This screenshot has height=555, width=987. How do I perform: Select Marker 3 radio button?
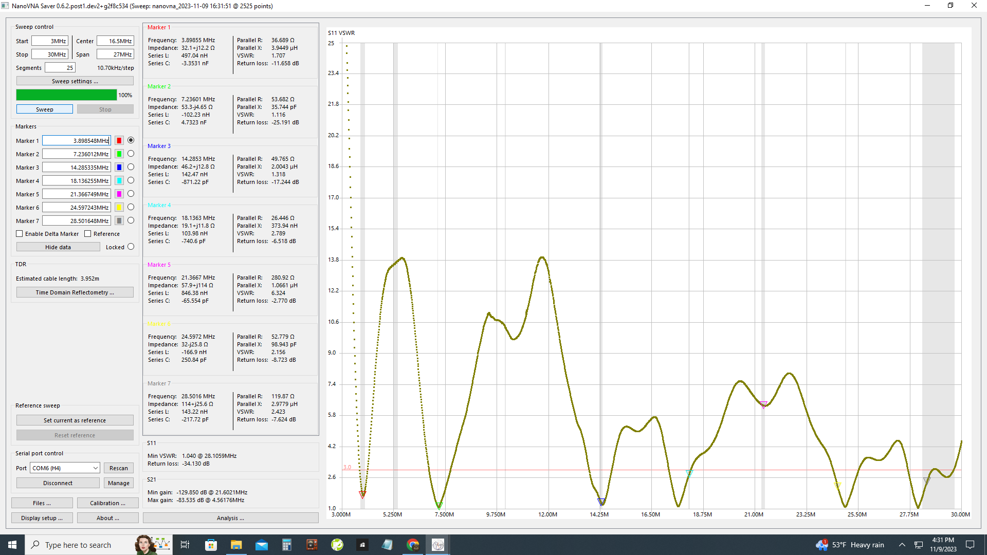tap(131, 167)
